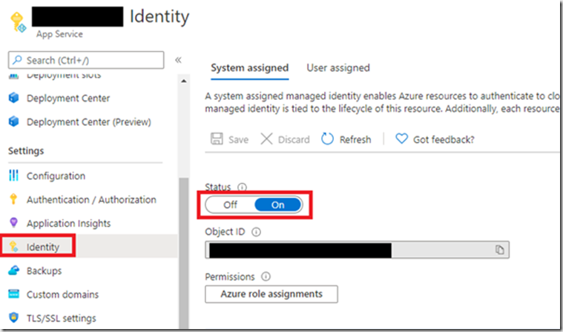Click the Deployment Center cube icon

[13, 98]
